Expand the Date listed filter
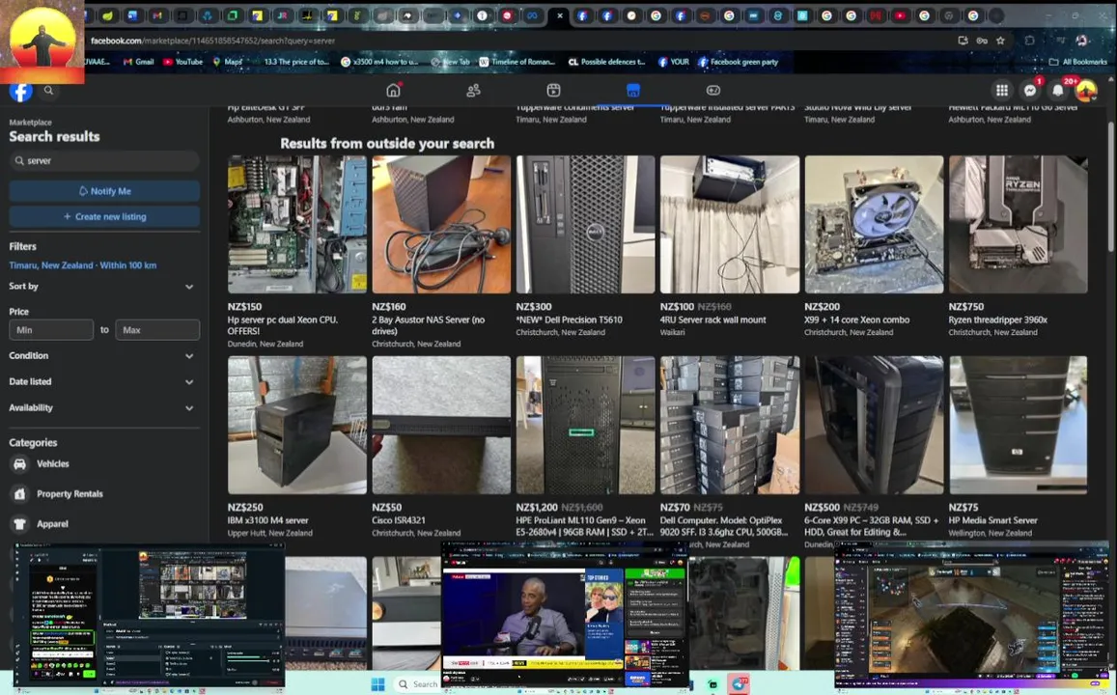This screenshot has width=1117, height=695. 102,381
